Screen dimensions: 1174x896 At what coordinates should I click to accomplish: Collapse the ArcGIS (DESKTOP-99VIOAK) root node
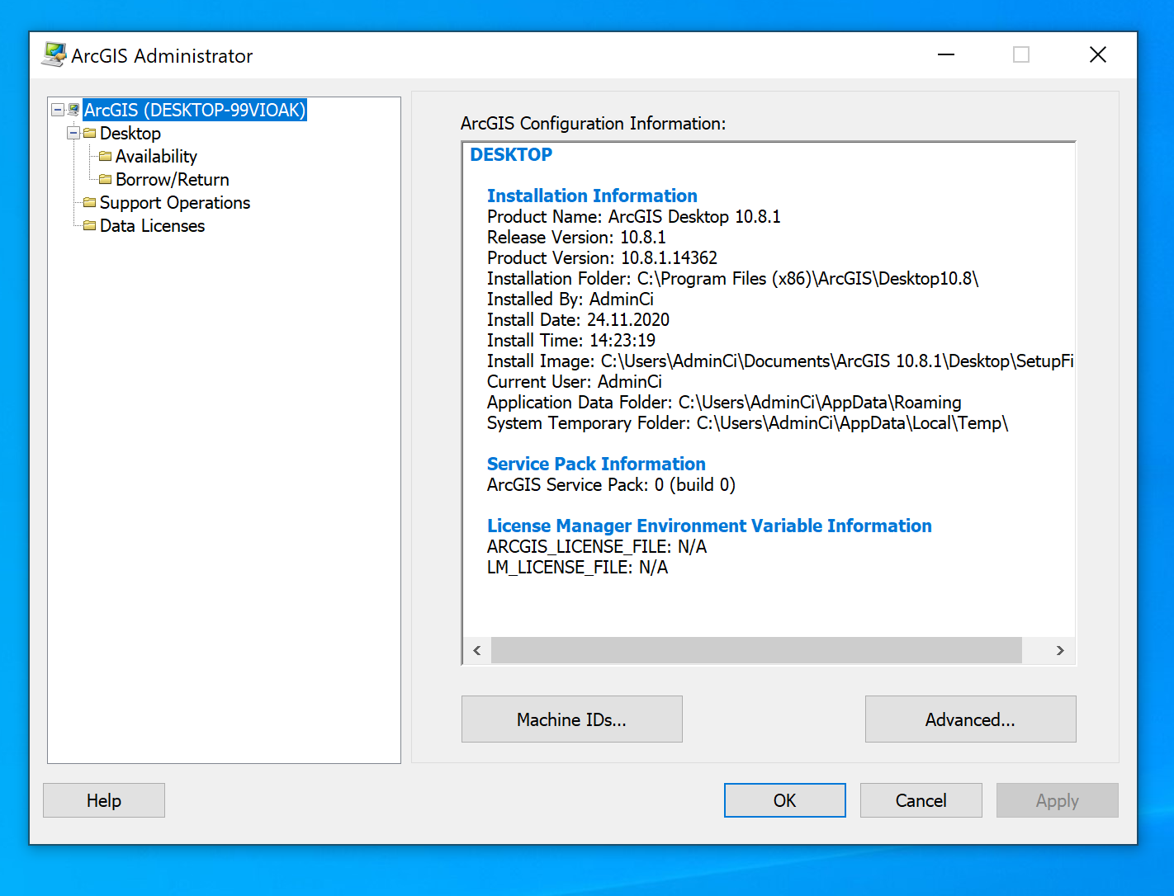58,110
